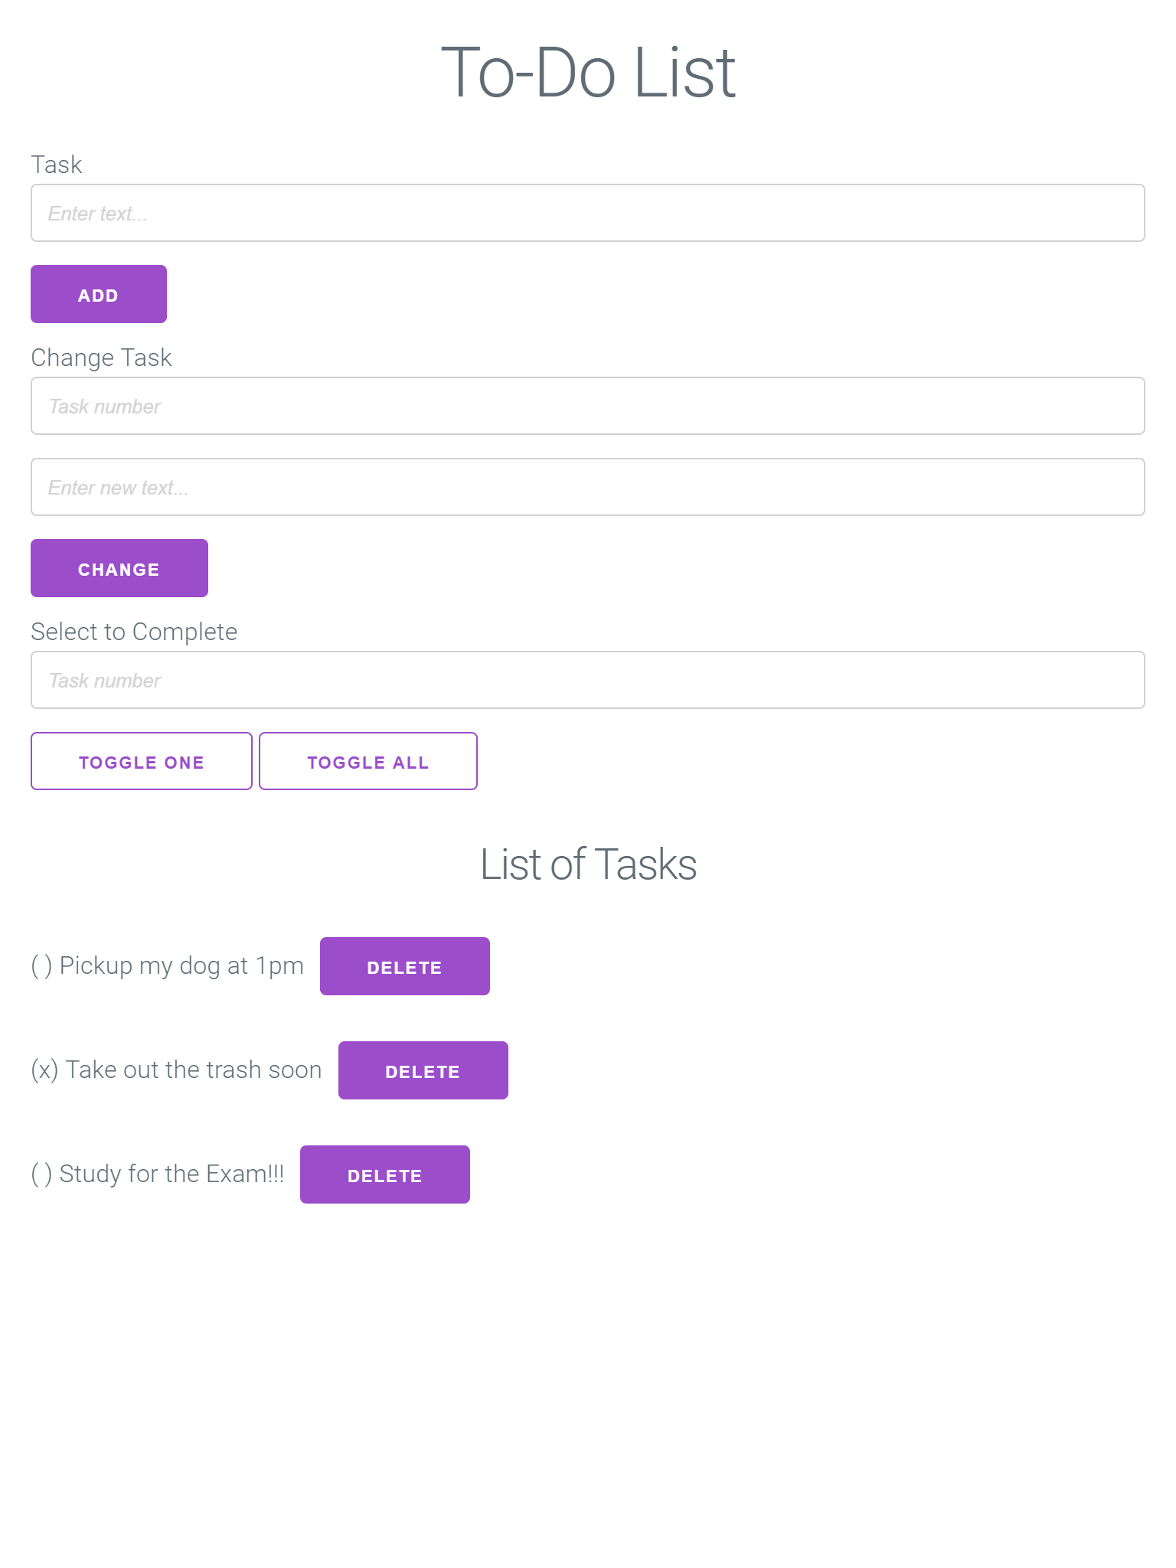
Task: Click the 'List of Tasks' heading
Action: pos(588,864)
